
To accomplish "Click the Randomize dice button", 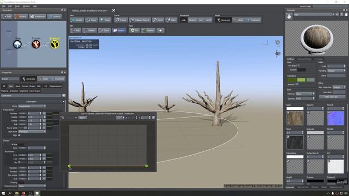I will click(x=38, y=16).
